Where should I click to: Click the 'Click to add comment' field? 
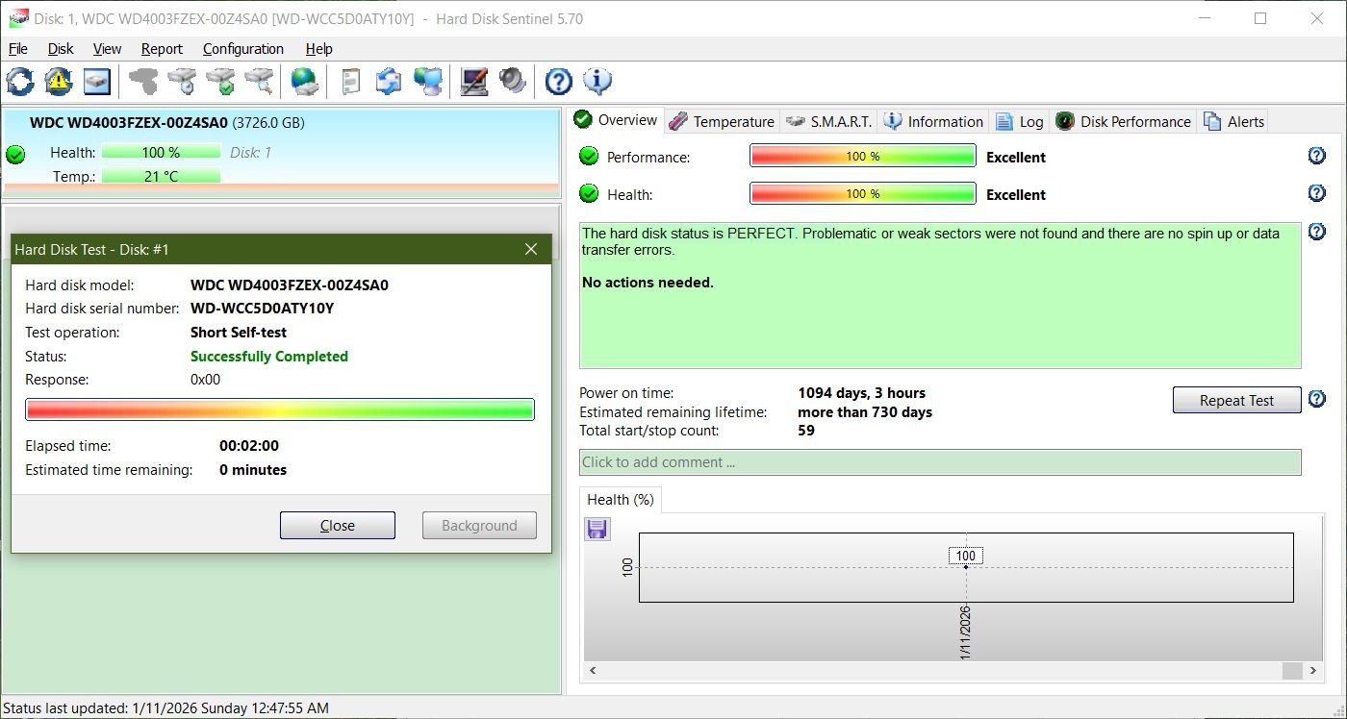click(x=940, y=462)
